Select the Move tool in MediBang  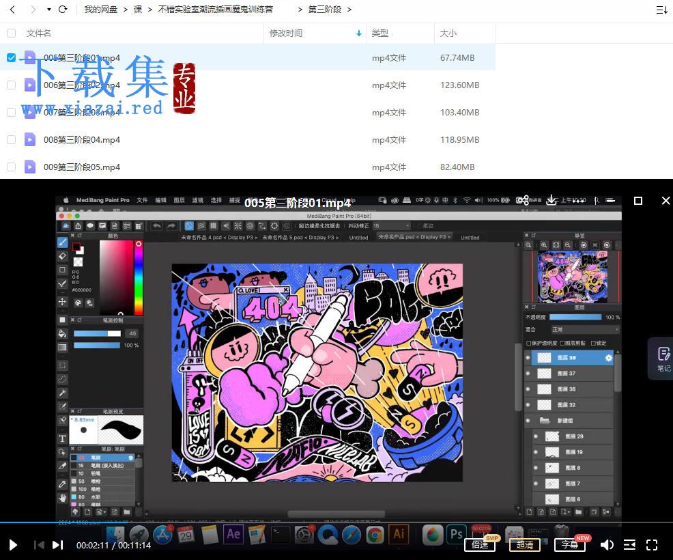63,302
